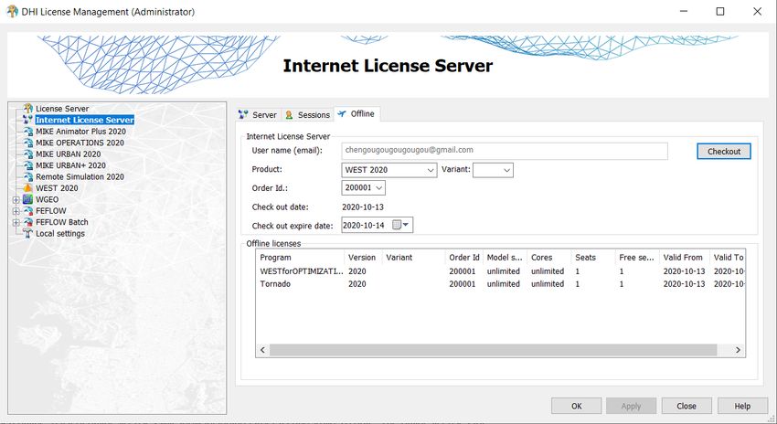Click the WGEO tree icon
This screenshot has height=424, width=777.
[x=27, y=199]
